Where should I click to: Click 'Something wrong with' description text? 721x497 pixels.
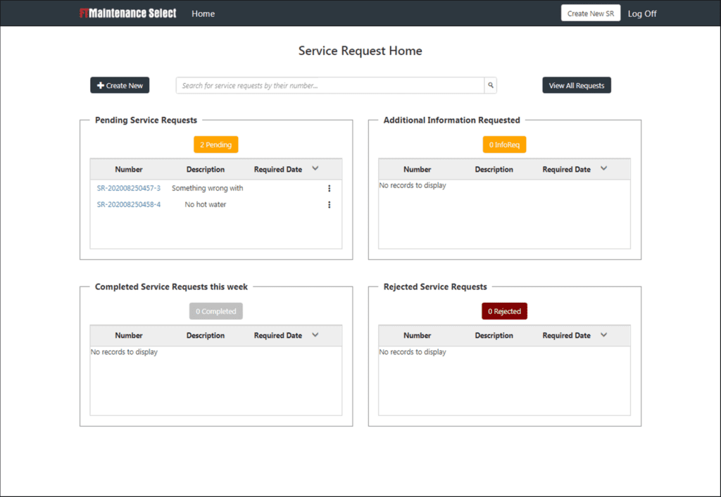point(208,188)
